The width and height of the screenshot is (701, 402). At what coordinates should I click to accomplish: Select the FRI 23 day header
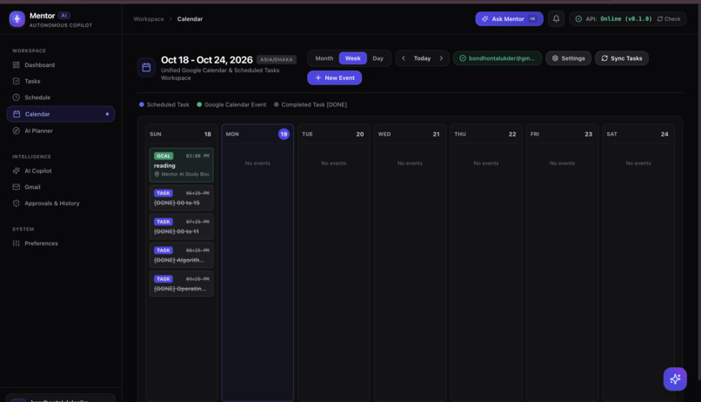pos(562,134)
